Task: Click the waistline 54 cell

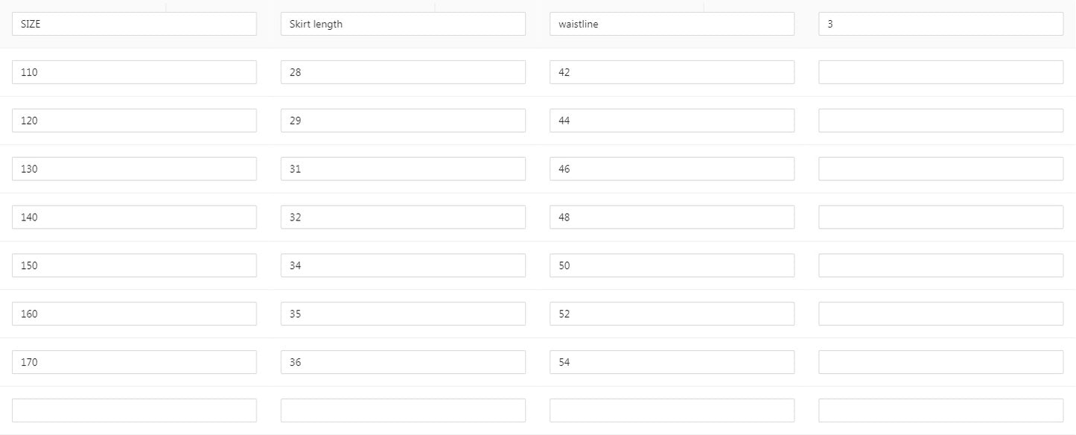Action: (x=672, y=362)
